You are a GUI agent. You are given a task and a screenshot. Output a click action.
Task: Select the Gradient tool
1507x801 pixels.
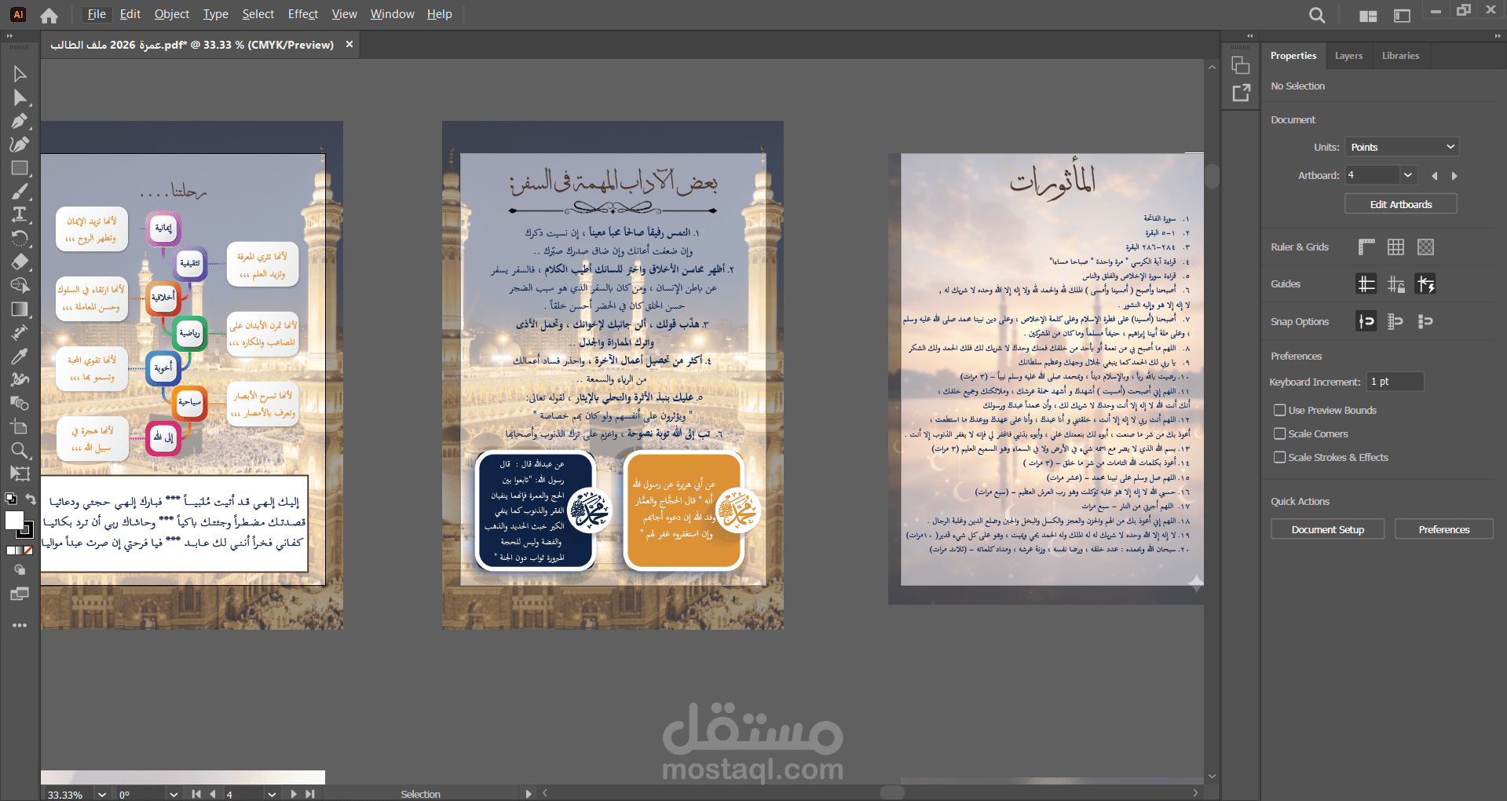20,309
